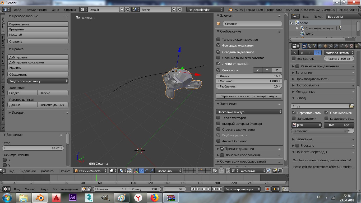Adjust the 'Качество' 90% slider
This screenshot has width=361, height=203.
[x=322, y=131]
